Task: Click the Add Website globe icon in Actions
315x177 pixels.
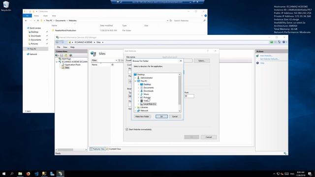Action: 257,56
